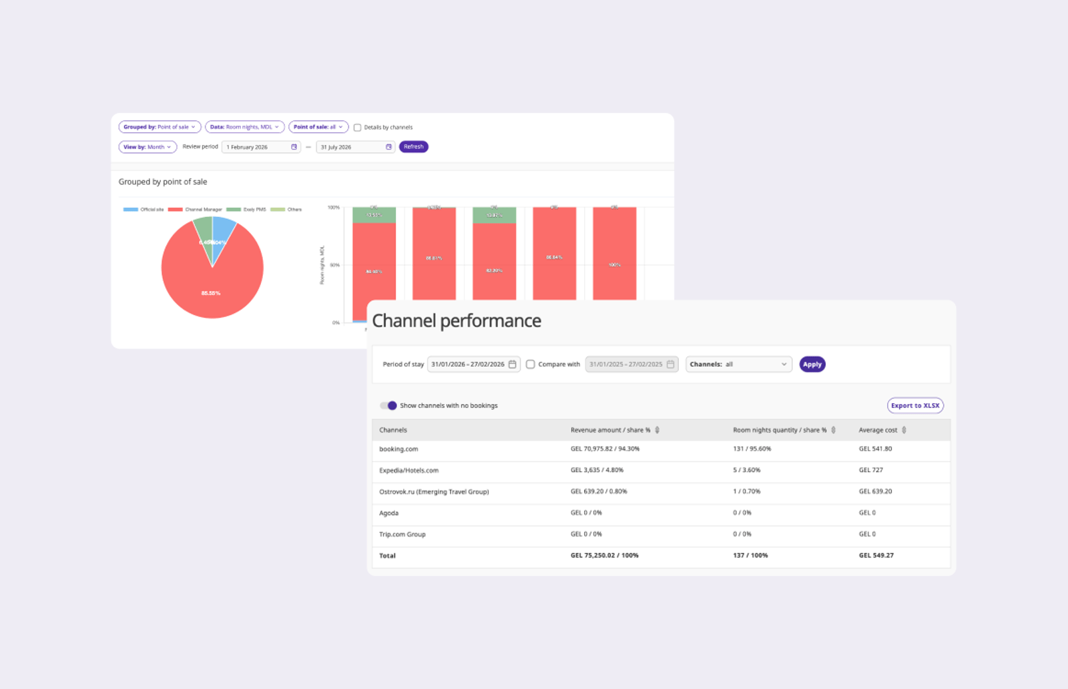Image resolution: width=1068 pixels, height=689 pixels.
Task: Open the 'Data: Room nights, MDL' dropdown
Action: pyautogui.click(x=245, y=127)
